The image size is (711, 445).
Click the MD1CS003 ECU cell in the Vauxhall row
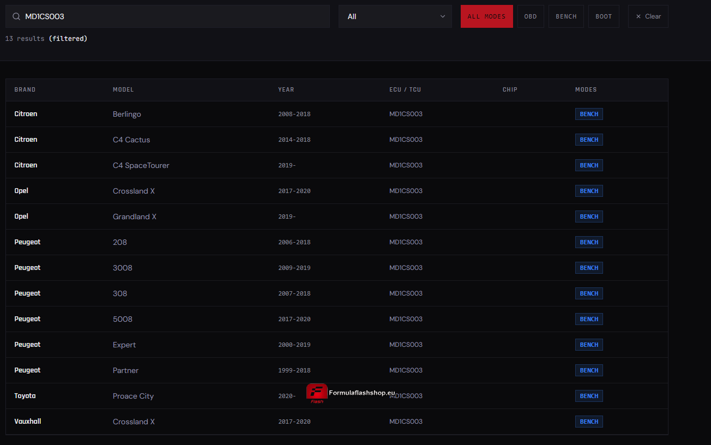click(x=406, y=422)
